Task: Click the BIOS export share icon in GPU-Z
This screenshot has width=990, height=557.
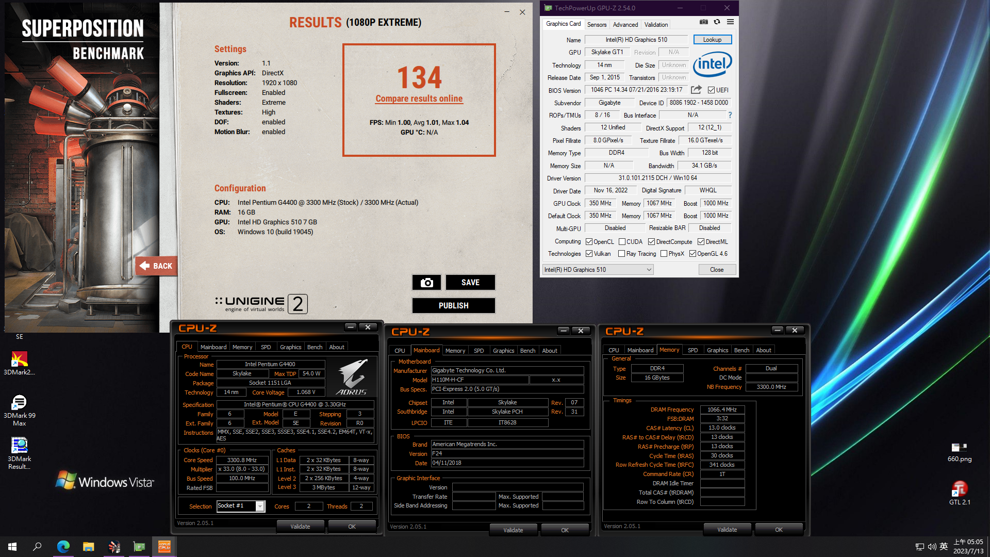Action: pyautogui.click(x=696, y=90)
